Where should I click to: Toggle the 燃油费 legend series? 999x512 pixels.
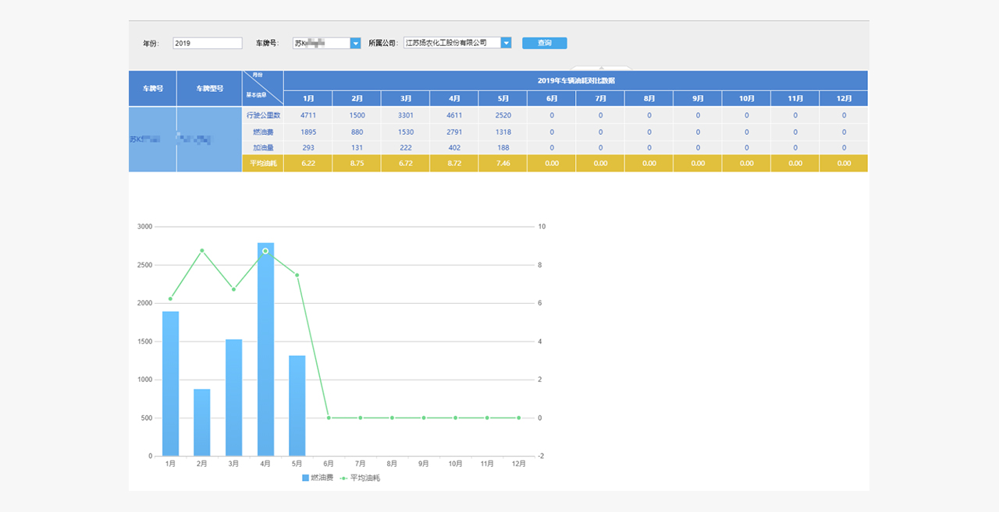[x=318, y=478]
